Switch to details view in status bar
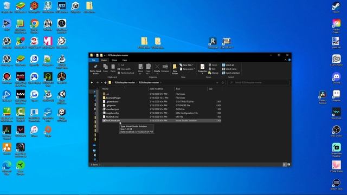This screenshot has height=195, width=347. (x=284, y=165)
